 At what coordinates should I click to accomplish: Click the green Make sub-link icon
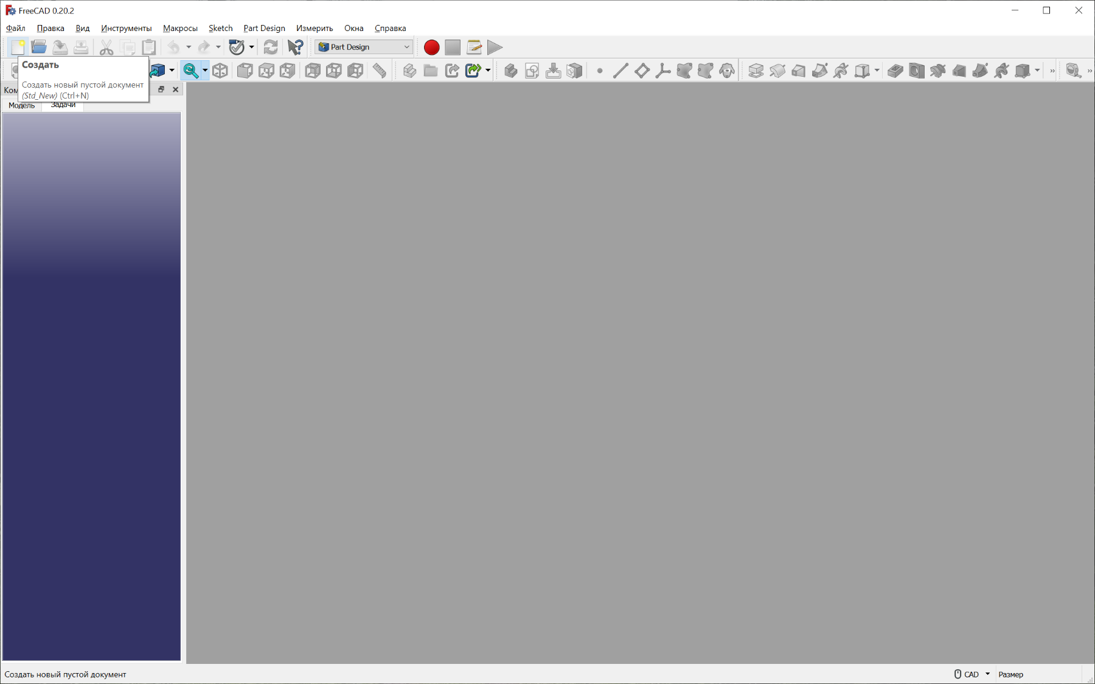coord(473,71)
